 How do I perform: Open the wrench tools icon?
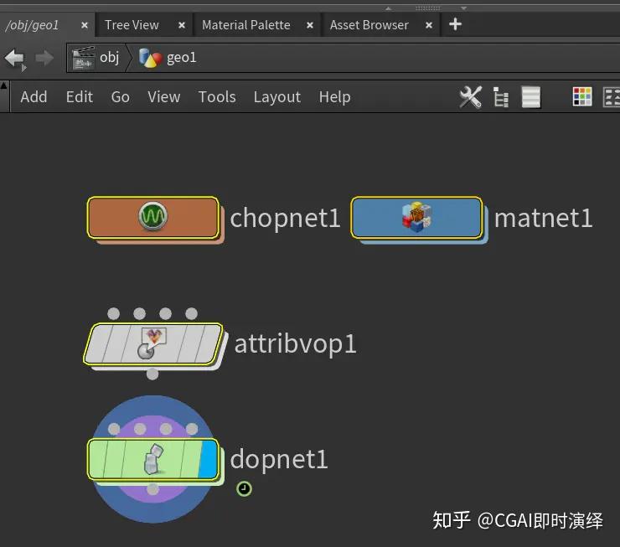pos(471,97)
